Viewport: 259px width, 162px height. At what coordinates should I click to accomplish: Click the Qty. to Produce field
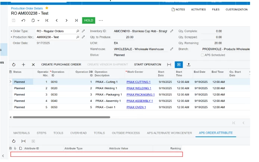point(124,37)
